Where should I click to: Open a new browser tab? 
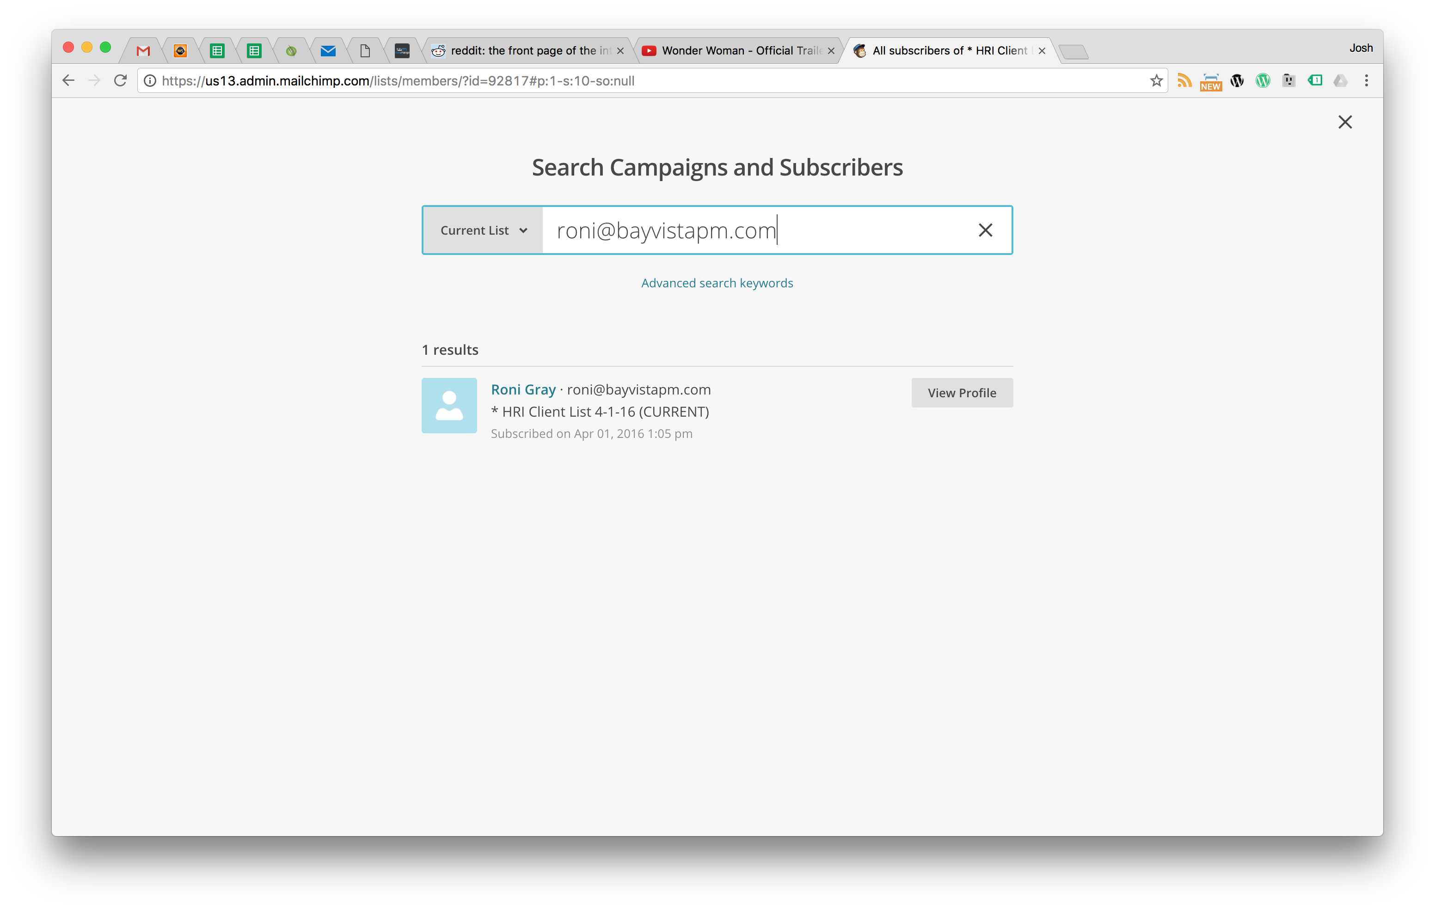[x=1074, y=52]
